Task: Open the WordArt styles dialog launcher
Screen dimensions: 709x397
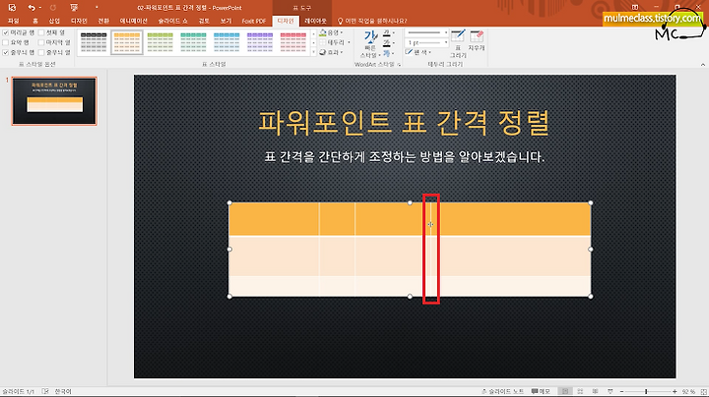Action: (399, 65)
